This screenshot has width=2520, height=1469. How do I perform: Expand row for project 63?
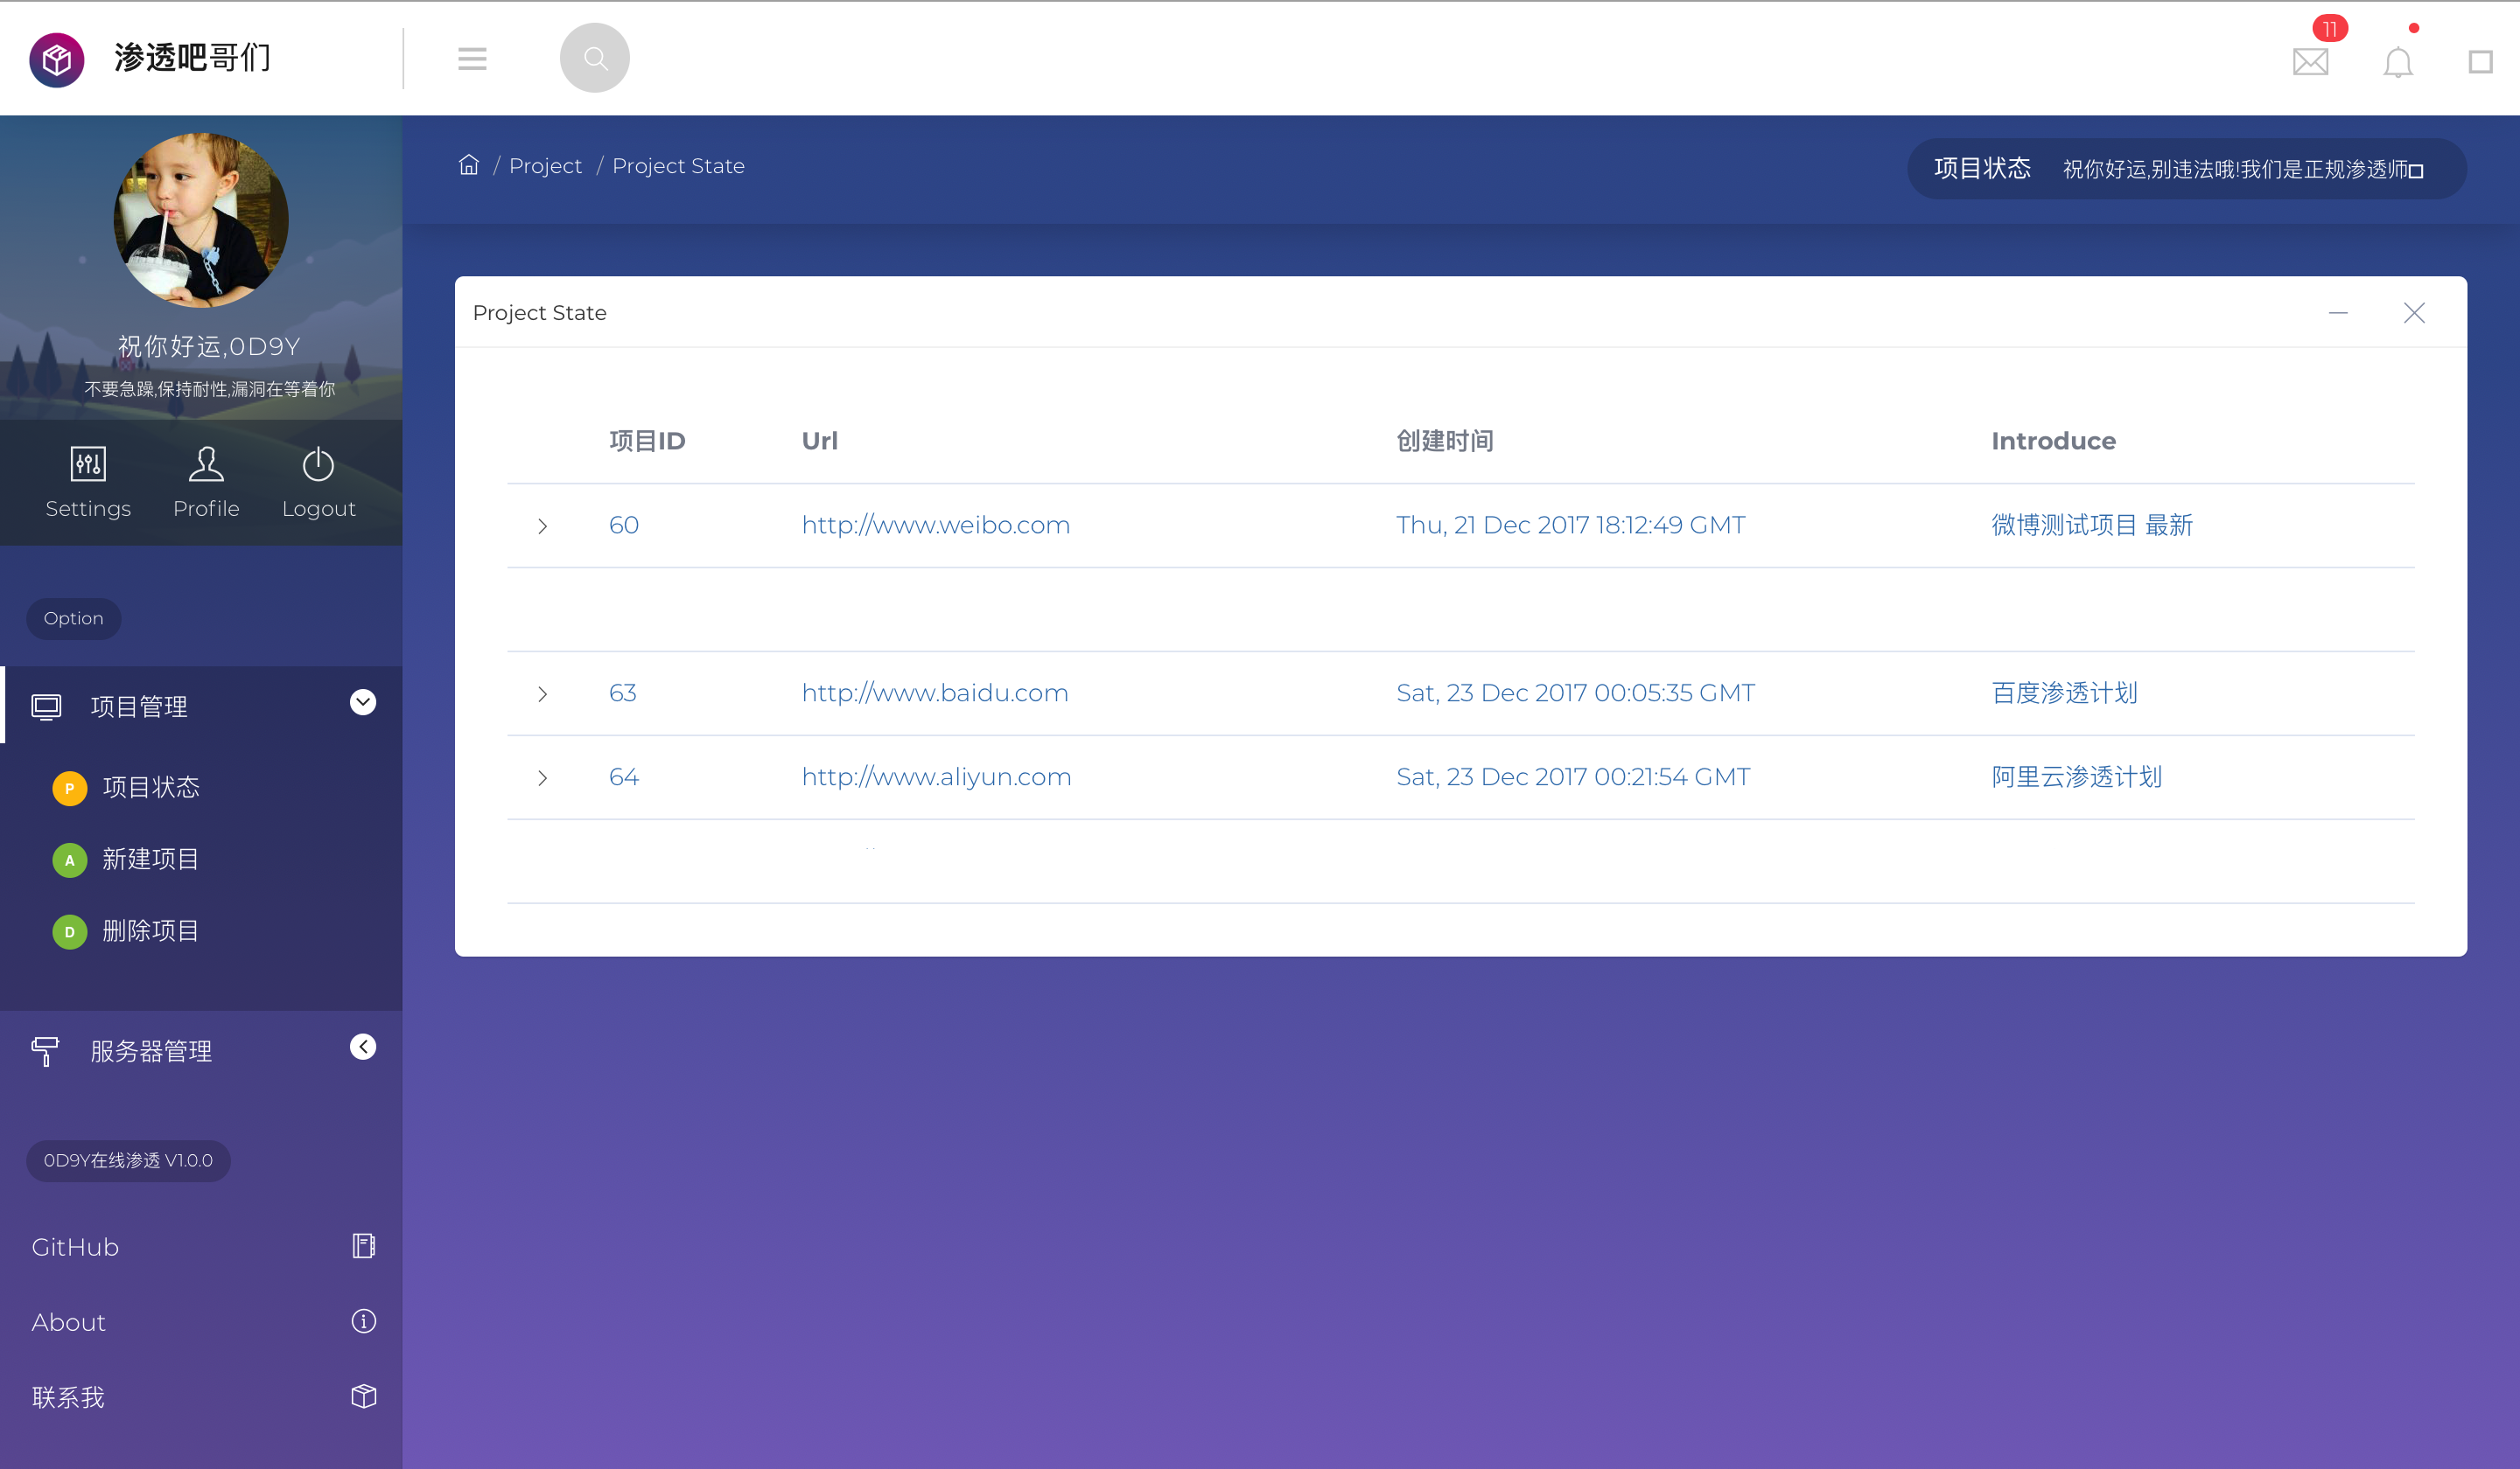click(x=542, y=693)
